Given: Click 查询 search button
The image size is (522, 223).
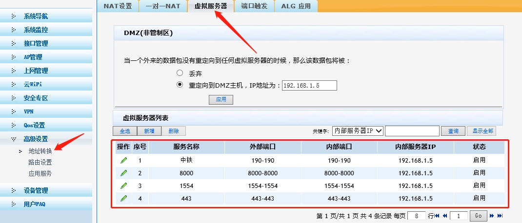Looking at the screenshot, I should (x=453, y=131).
